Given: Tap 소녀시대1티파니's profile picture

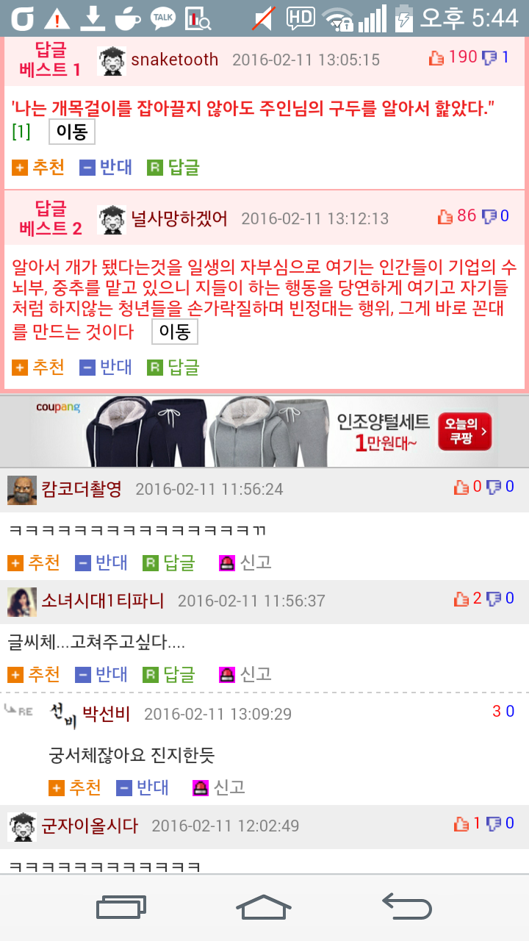Looking at the screenshot, I should point(22,601).
